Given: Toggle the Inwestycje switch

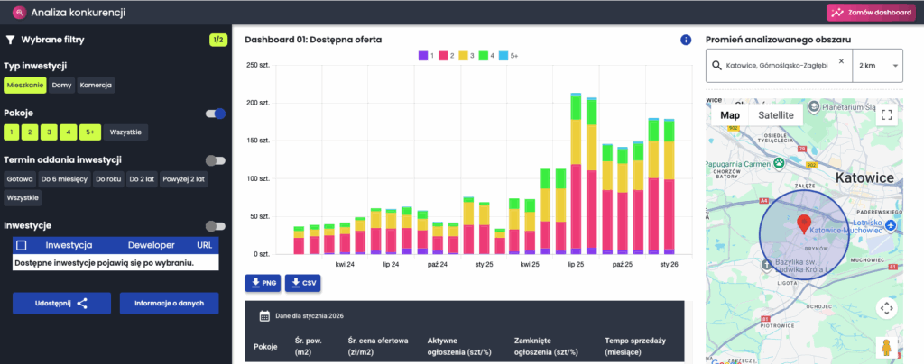Looking at the screenshot, I should [215, 226].
